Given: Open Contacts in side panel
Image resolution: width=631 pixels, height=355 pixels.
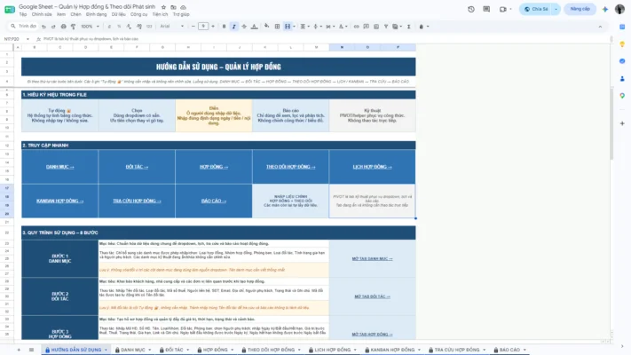Looking at the screenshot, I should tap(622, 78).
